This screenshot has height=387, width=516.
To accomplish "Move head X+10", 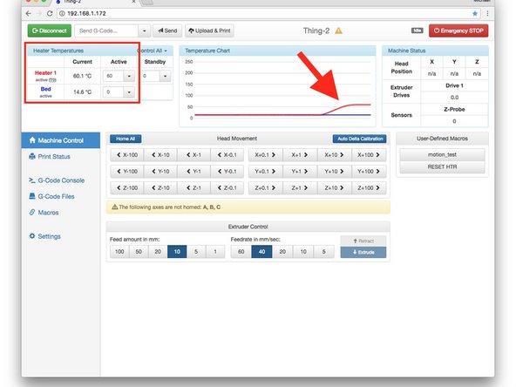I will [x=335, y=154].
